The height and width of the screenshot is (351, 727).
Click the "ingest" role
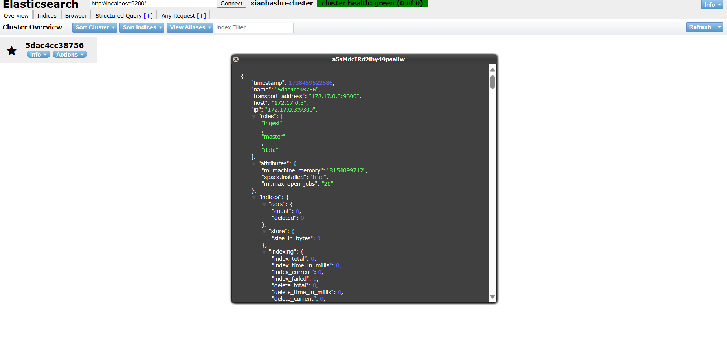272,123
